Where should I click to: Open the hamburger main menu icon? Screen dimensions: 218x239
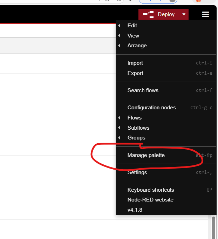(x=205, y=14)
